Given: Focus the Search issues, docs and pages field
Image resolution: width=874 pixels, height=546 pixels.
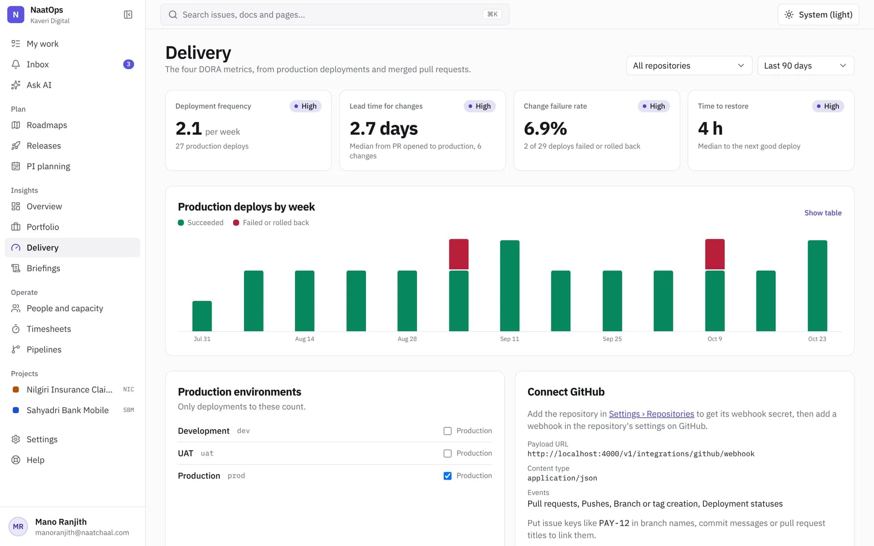Looking at the screenshot, I should point(335,15).
